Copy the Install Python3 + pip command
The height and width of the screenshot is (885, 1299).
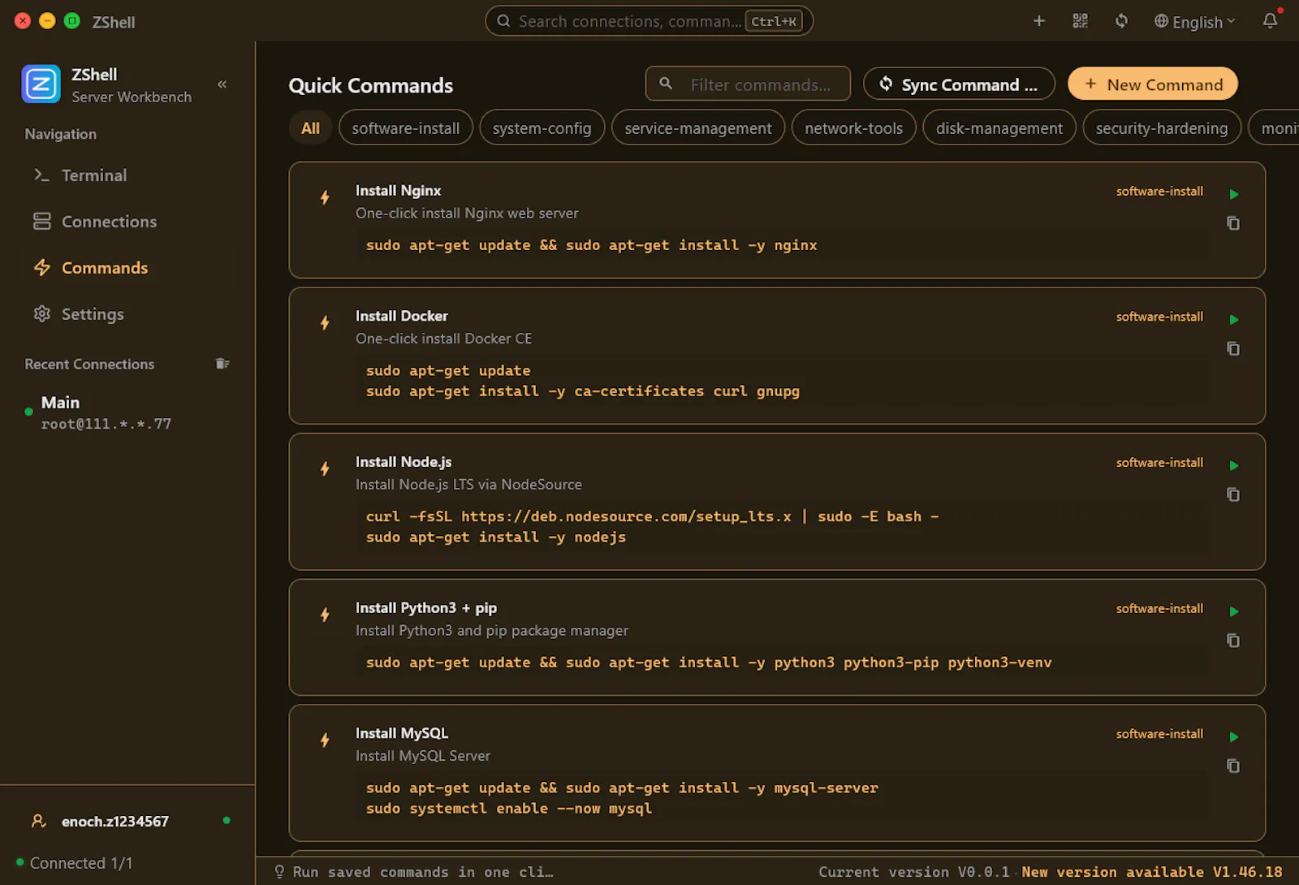tap(1233, 641)
